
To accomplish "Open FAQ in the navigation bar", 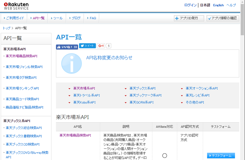I will [x=91, y=18].
